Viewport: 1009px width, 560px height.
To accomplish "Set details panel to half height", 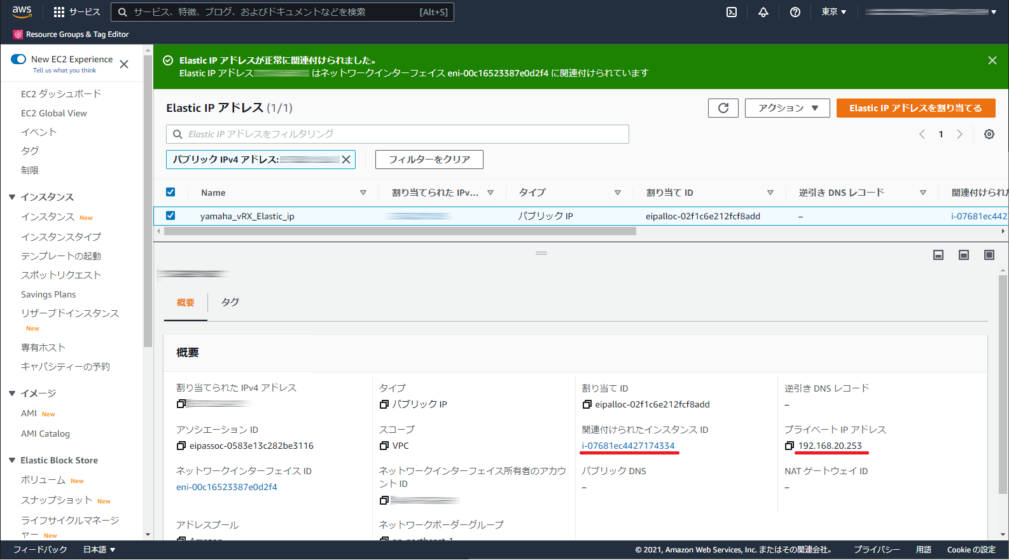I will point(964,255).
